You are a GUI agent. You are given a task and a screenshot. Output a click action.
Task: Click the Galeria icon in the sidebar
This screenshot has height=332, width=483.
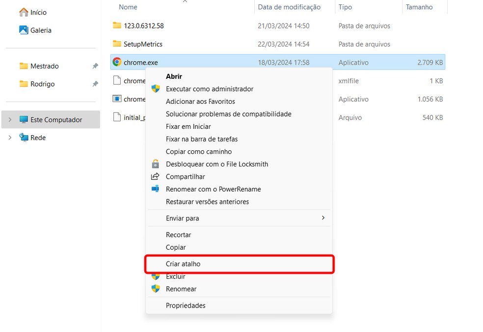click(x=24, y=30)
